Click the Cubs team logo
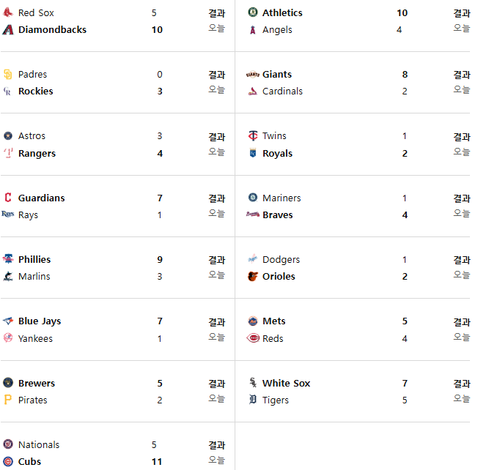The height and width of the screenshot is (470, 478). click(x=8, y=461)
